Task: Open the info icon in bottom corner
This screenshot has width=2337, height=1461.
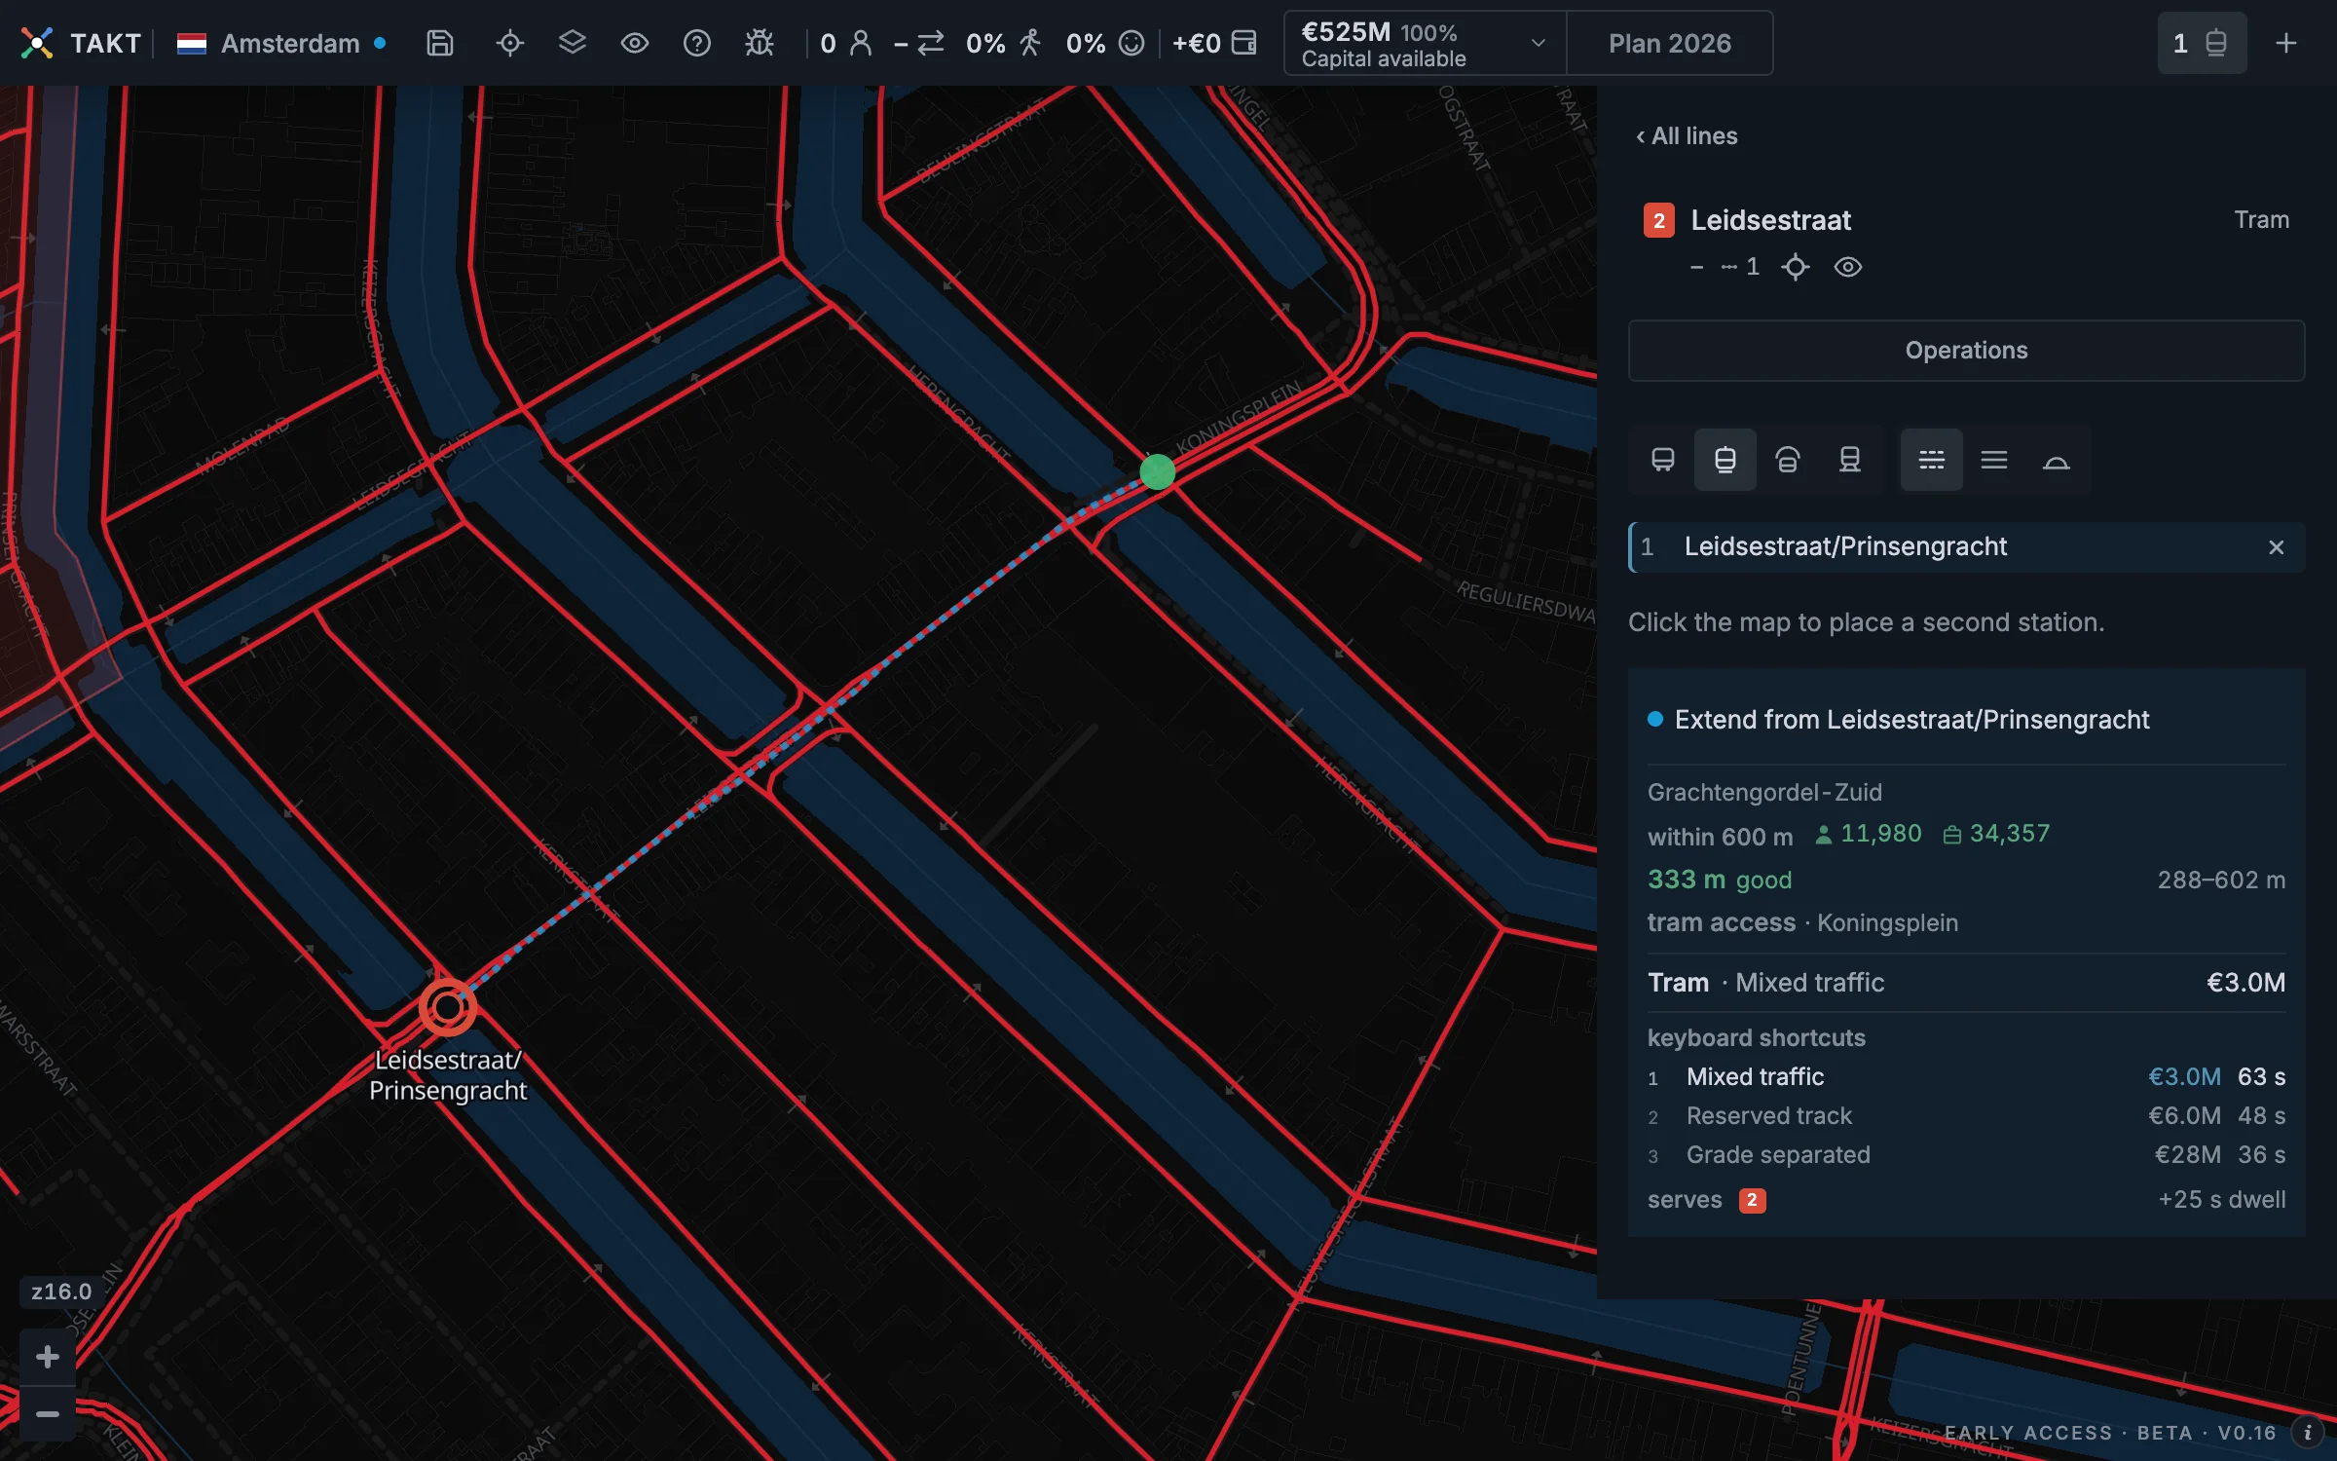Action: pyautogui.click(x=2307, y=1433)
